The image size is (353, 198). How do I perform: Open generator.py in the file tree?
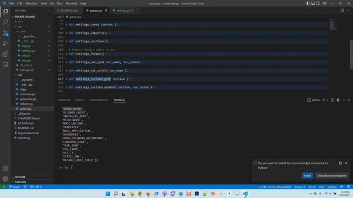pyautogui.click(x=28, y=99)
